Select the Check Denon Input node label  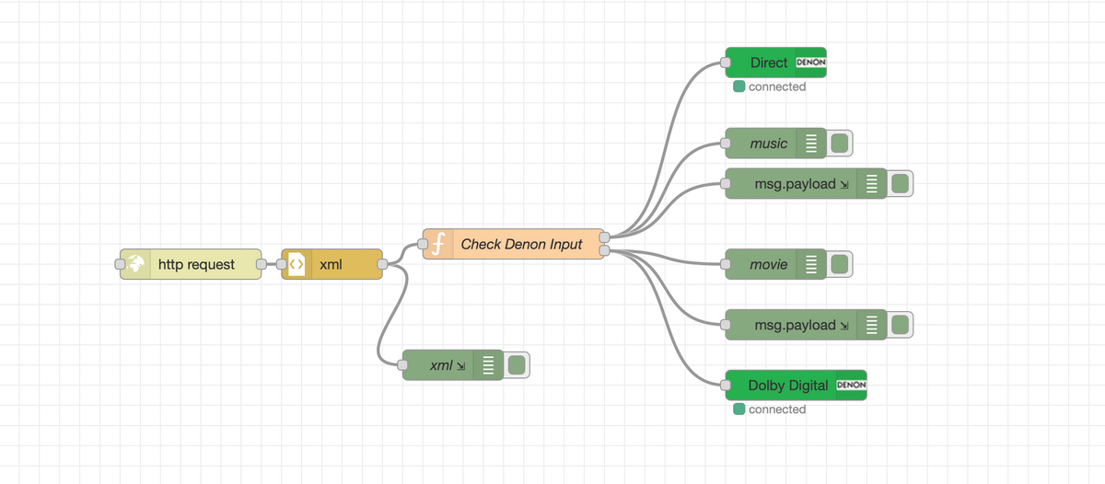pyautogui.click(x=521, y=244)
